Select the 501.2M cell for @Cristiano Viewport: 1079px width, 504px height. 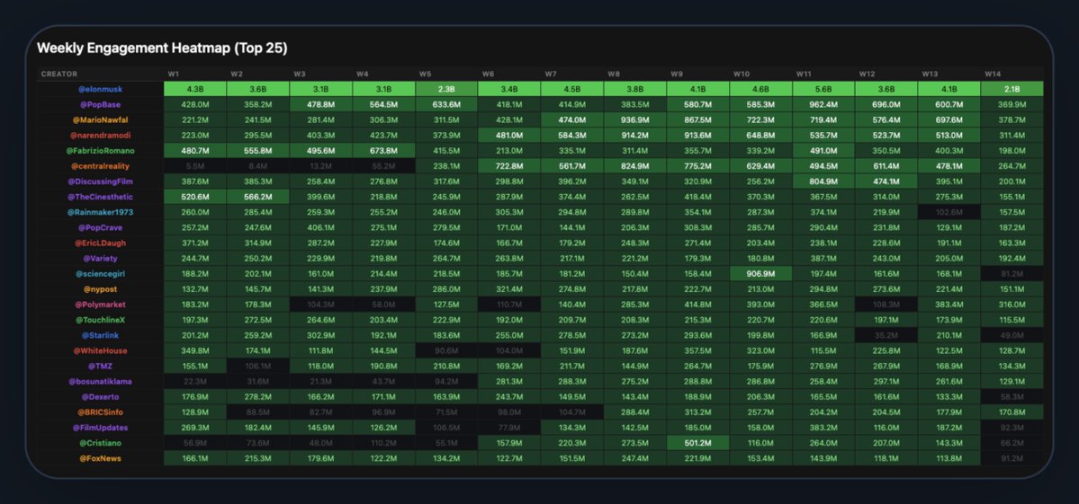(x=697, y=443)
